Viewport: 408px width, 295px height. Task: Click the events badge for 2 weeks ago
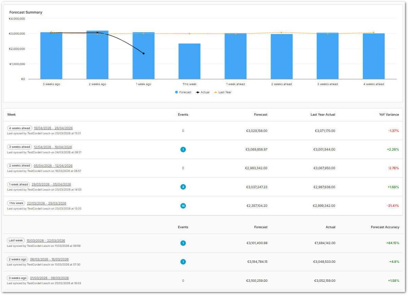[183, 262]
